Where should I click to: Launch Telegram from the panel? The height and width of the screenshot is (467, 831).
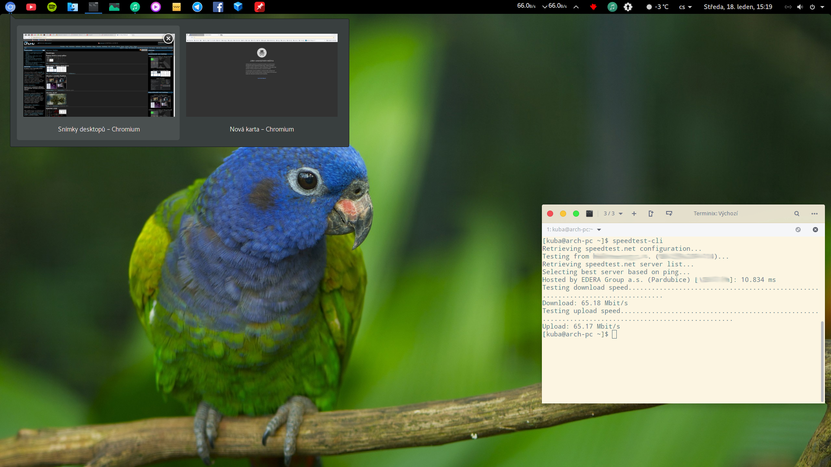pos(197,7)
